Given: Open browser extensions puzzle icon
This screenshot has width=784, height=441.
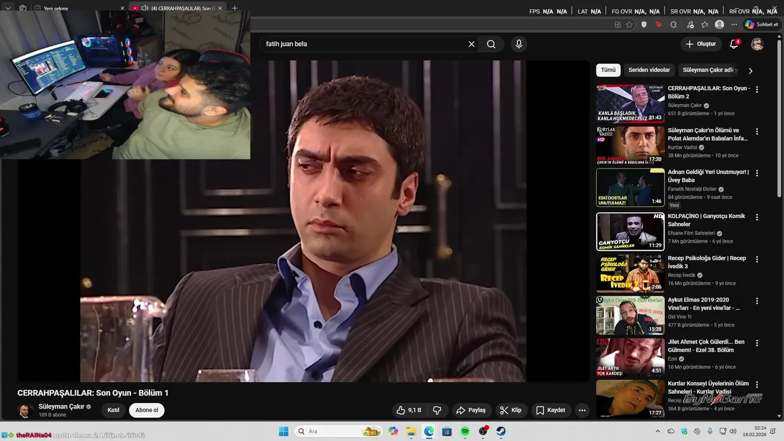Looking at the screenshot, I should (x=674, y=24).
